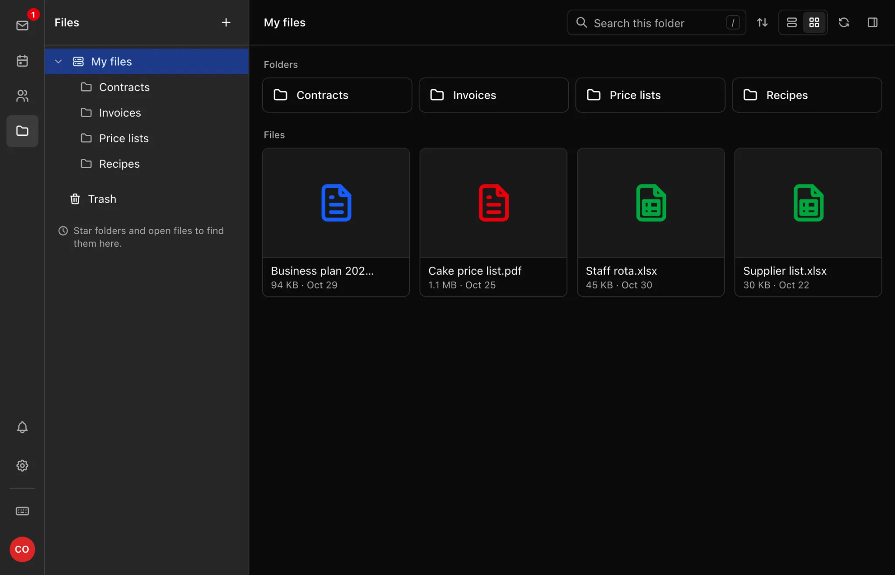Click the plus icon next to Files

pyautogui.click(x=226, y=22)
